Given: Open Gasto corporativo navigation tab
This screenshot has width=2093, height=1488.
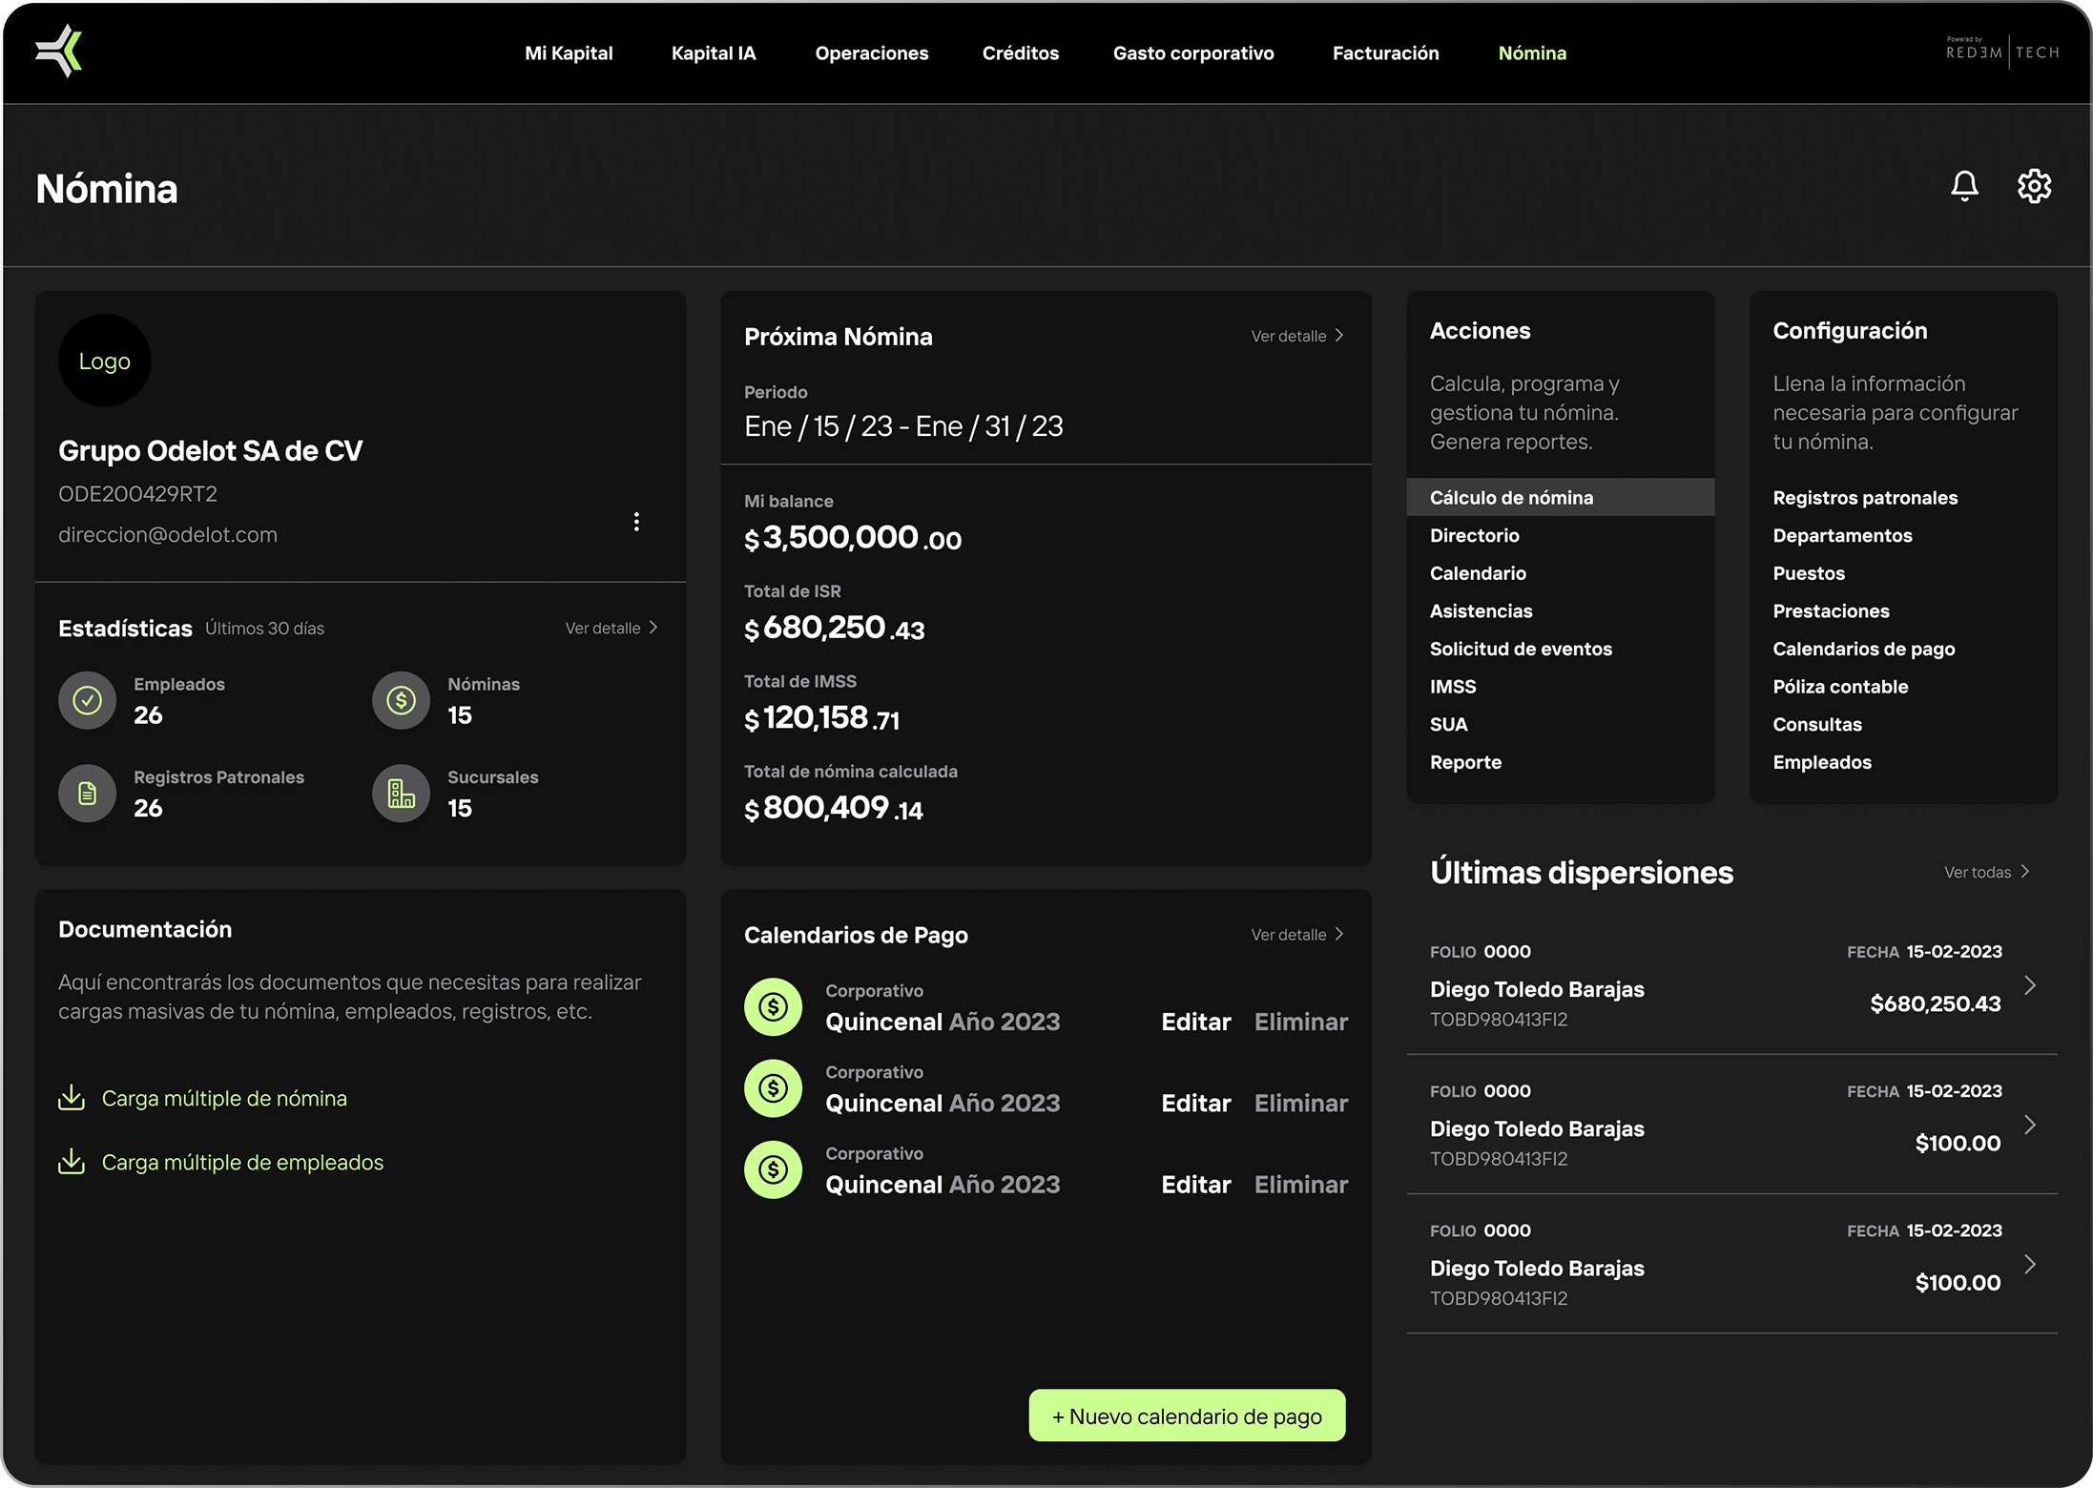Looking at the screenshot, I should pyautogui.click(x=1192, y=53).
